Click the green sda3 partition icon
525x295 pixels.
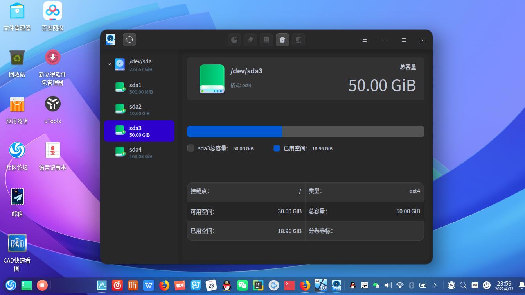[x=120, y=131]
